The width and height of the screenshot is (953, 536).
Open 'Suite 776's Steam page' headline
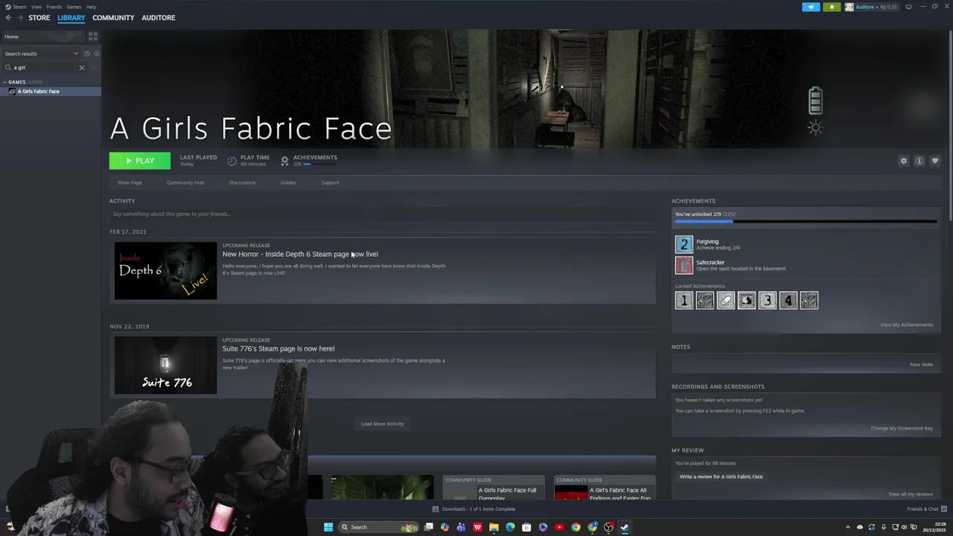coord(278,349)
